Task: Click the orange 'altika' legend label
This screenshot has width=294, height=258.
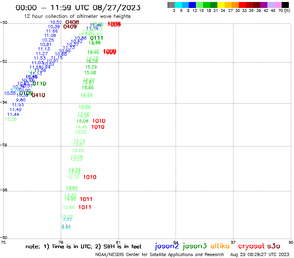Action: 220,246
